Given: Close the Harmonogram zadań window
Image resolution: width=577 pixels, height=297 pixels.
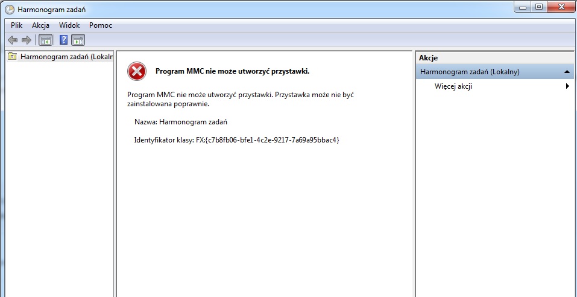Looking at the screenshot, I should 561,7.
